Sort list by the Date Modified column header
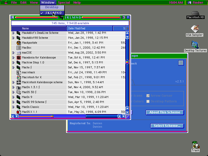The image size is (208, 156). pyautogui.click(x=90, y=28)
